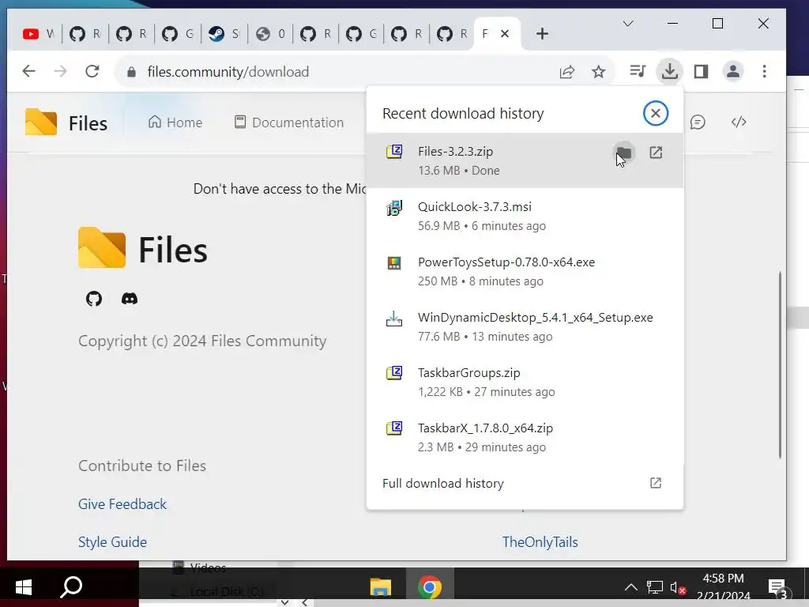Click the Chrome taskbar icon
The height and width of the screenshot is (607, 809).
coord(429,587)
